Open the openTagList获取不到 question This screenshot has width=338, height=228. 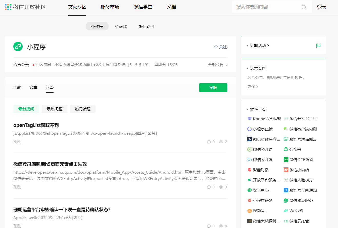tap(36, 125)
